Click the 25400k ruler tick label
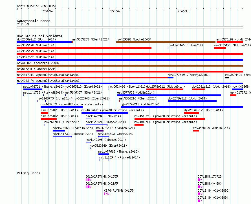The height and width of the screenshot is (204, 251). point(48,11)
